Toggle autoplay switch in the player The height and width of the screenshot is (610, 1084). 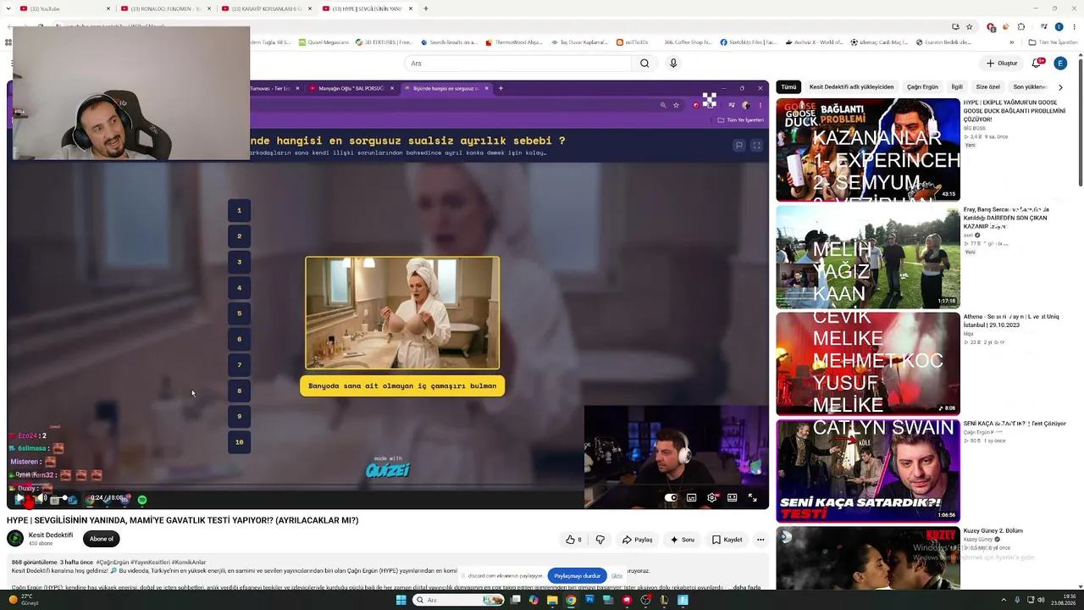click(x=671, y=498)
